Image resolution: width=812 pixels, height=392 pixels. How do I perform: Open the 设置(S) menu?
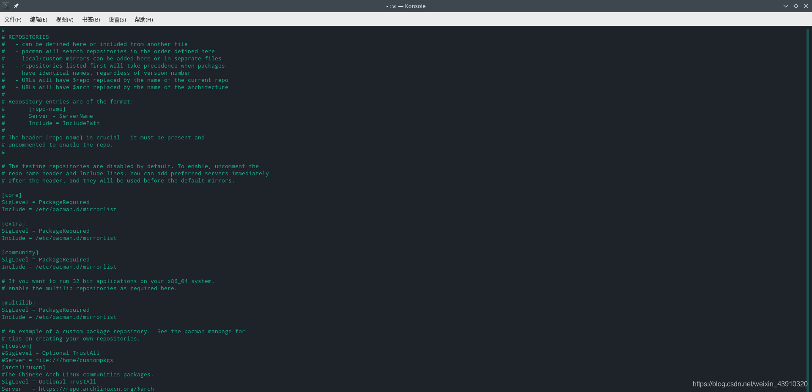117,19
